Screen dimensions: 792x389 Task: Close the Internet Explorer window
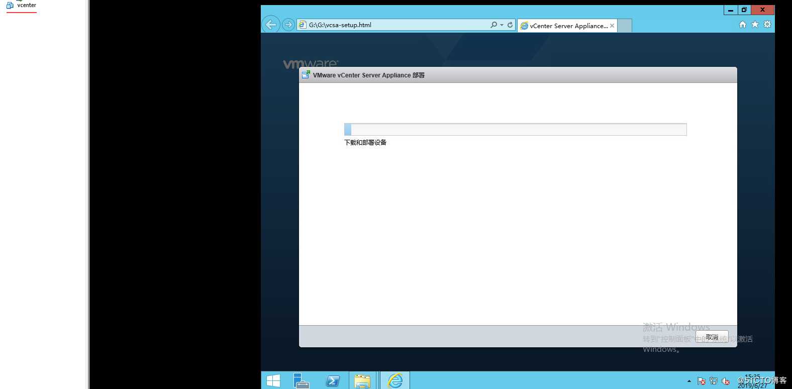click(x=762, y=10)
